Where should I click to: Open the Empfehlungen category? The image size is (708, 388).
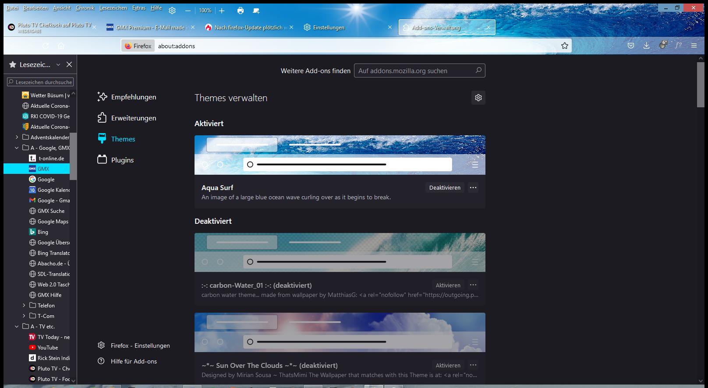[x=127, y=97]
